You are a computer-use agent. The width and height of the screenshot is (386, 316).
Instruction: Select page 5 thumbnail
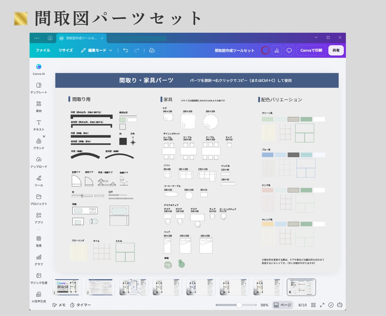pos(201,287)
